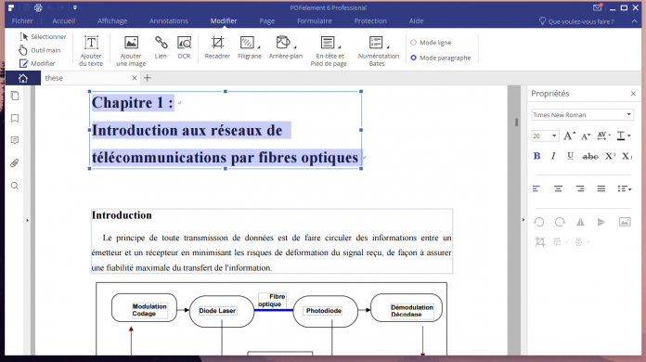Open the Aide tab
Image resolution: width=646 pixels, height=362 pixels.
[416, 21]
